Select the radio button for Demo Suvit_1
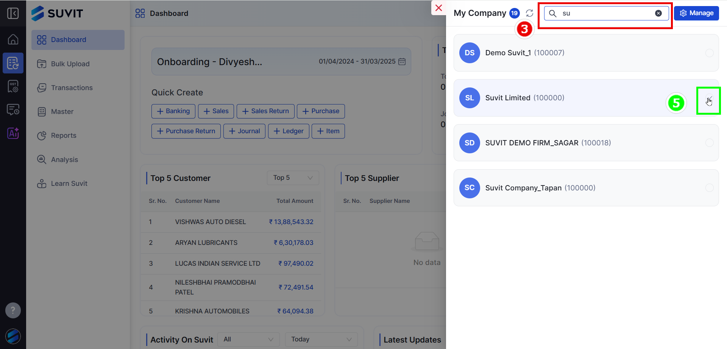 pyautogui.click(x=709, y=53)
